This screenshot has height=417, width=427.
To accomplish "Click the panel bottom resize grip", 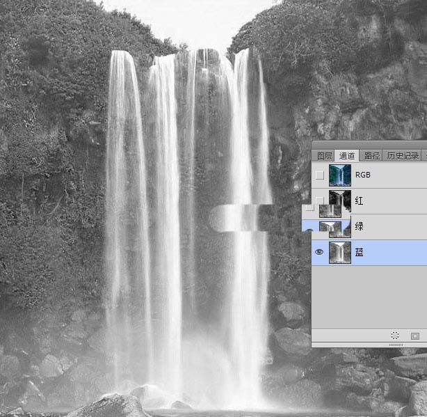I will (x=396, y=345).
